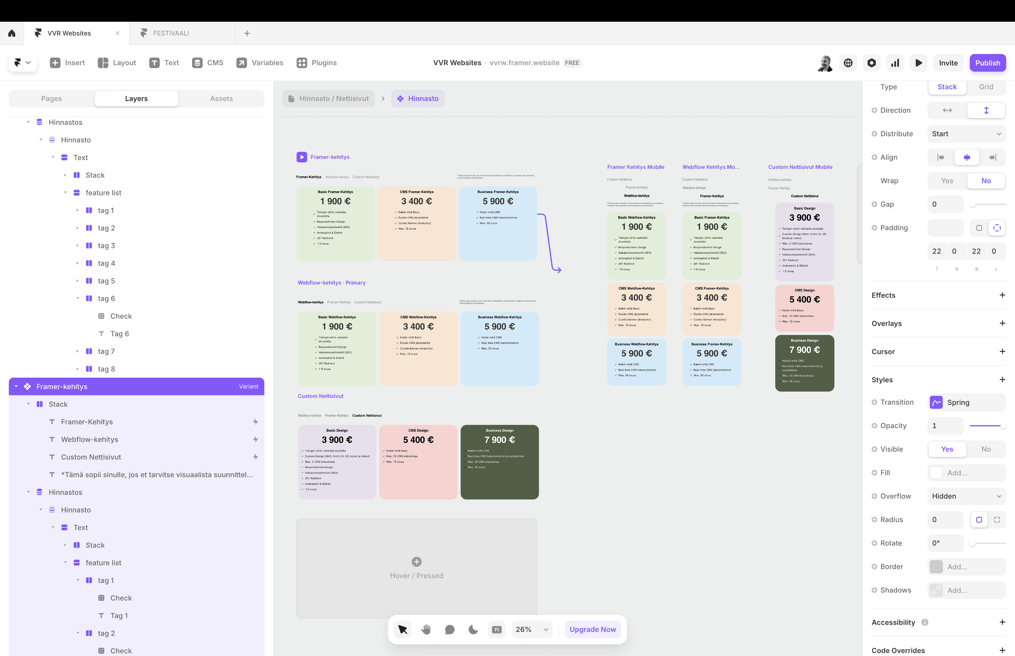The width and height of the screenshot is (1015, 656).
Task: Open the Layout tool
Action: [x=117, y=63]
